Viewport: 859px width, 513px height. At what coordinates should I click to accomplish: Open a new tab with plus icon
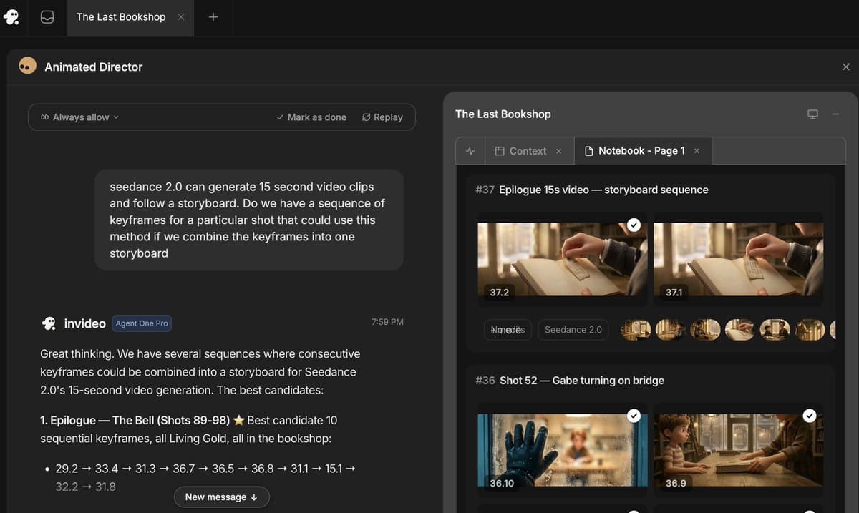pos(213,17)
